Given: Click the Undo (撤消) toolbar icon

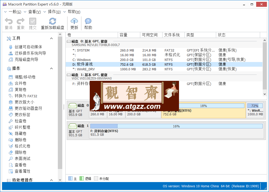Looking at the screenshot, I should (9, 21).
